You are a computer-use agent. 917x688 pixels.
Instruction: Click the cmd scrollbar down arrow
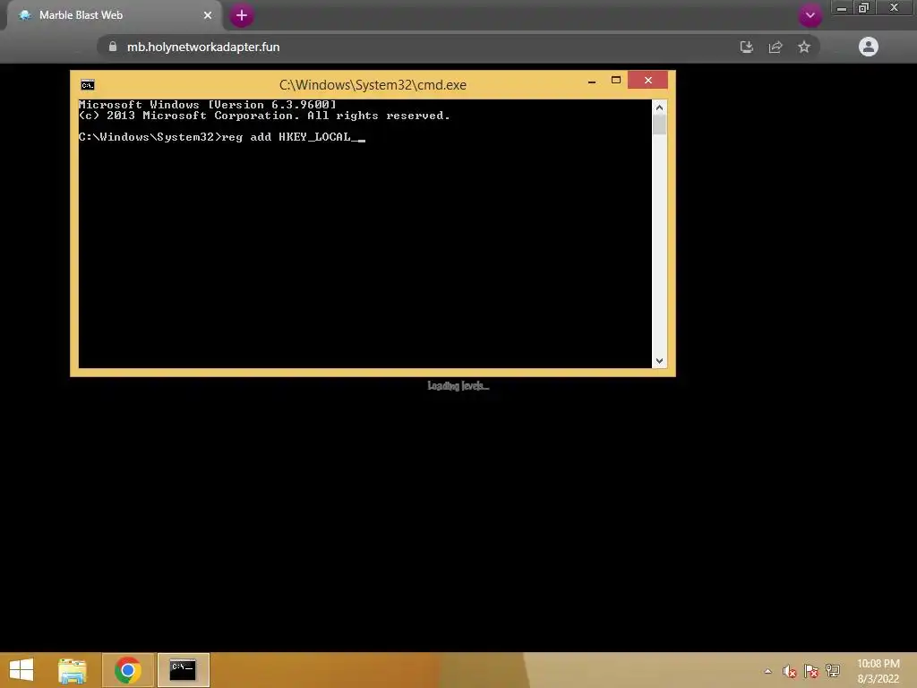pos(660,361)
